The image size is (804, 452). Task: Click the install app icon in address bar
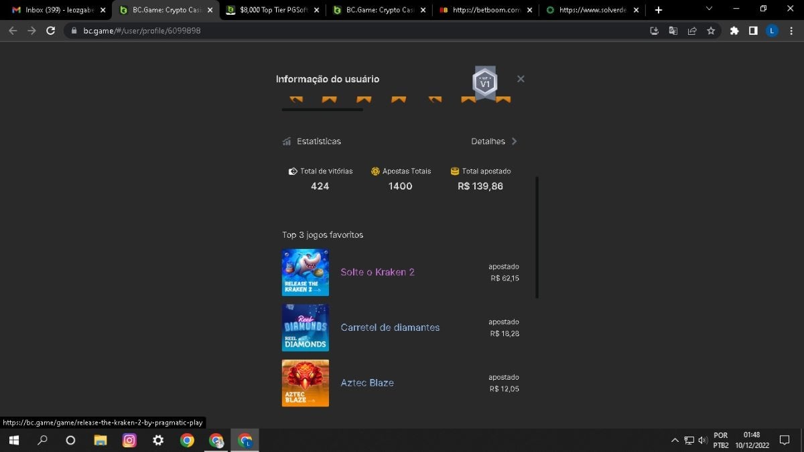655,31
